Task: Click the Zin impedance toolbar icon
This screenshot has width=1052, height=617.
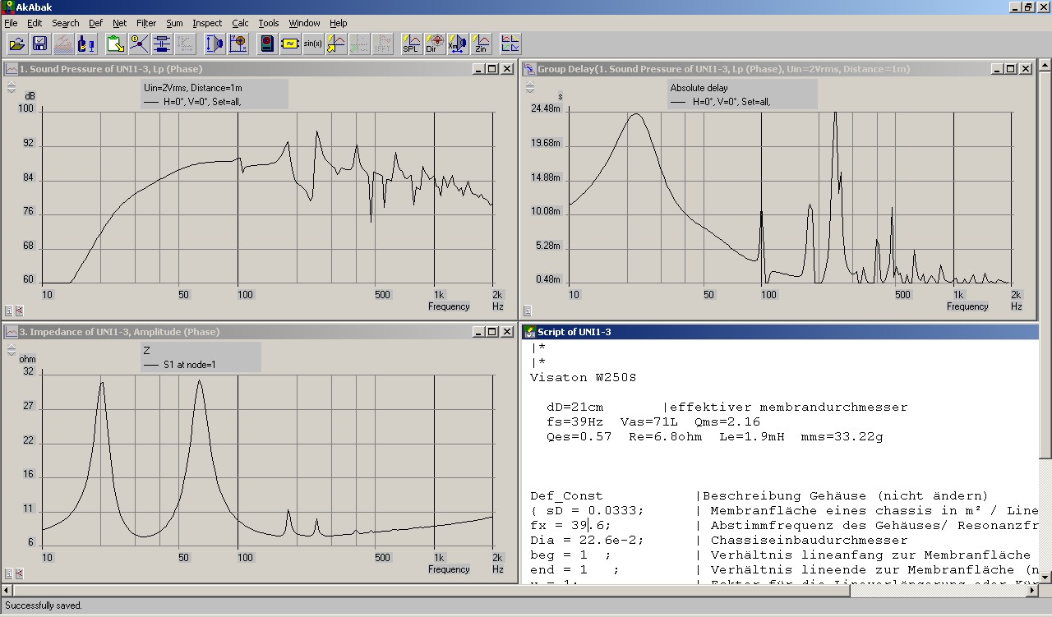Action: click(x=481, y=44)
